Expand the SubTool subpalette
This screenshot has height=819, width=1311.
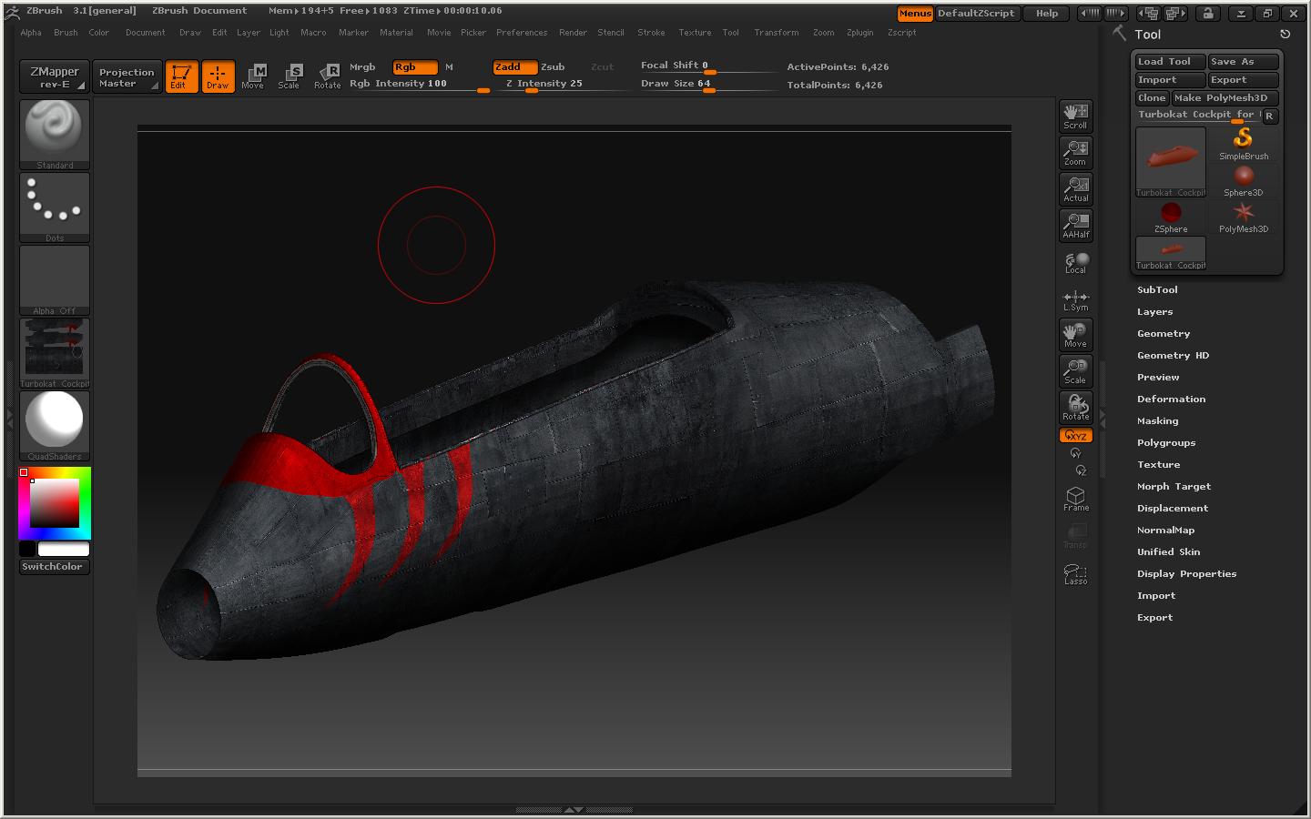click(x=1157, y=289)
